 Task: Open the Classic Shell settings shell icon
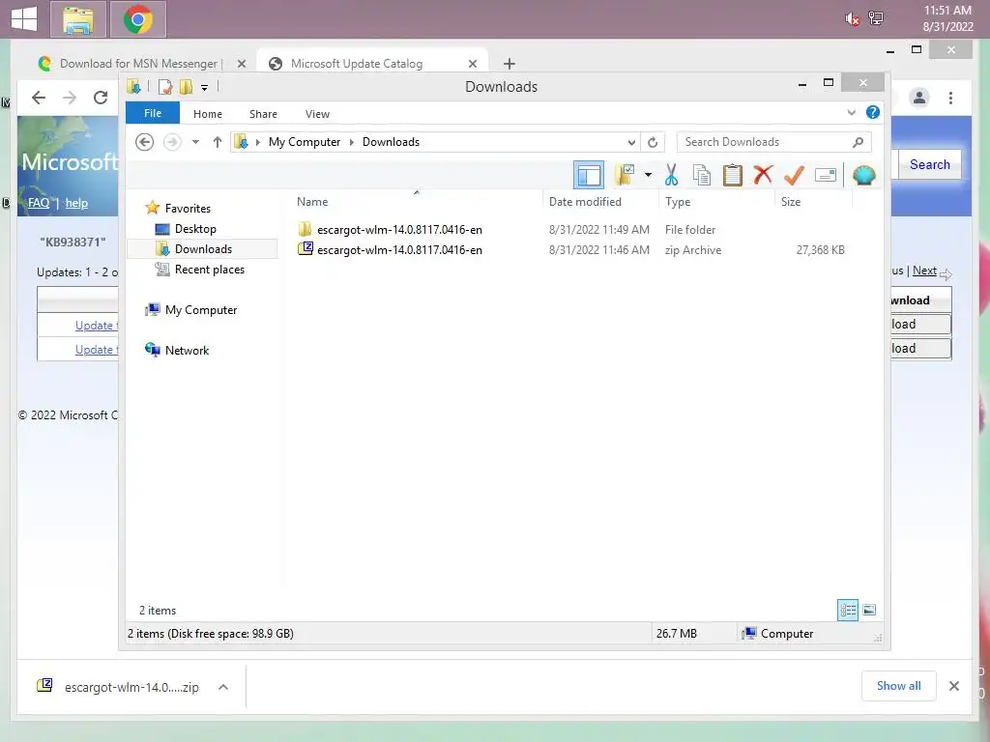(863, 175)
